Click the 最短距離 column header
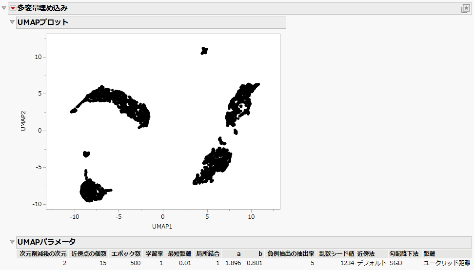Viewport: 474px width, 270px height. coord(179,254)
